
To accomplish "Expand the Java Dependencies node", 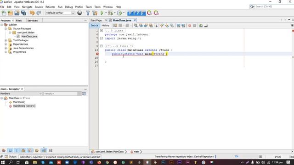I will [x=6, y=48].
